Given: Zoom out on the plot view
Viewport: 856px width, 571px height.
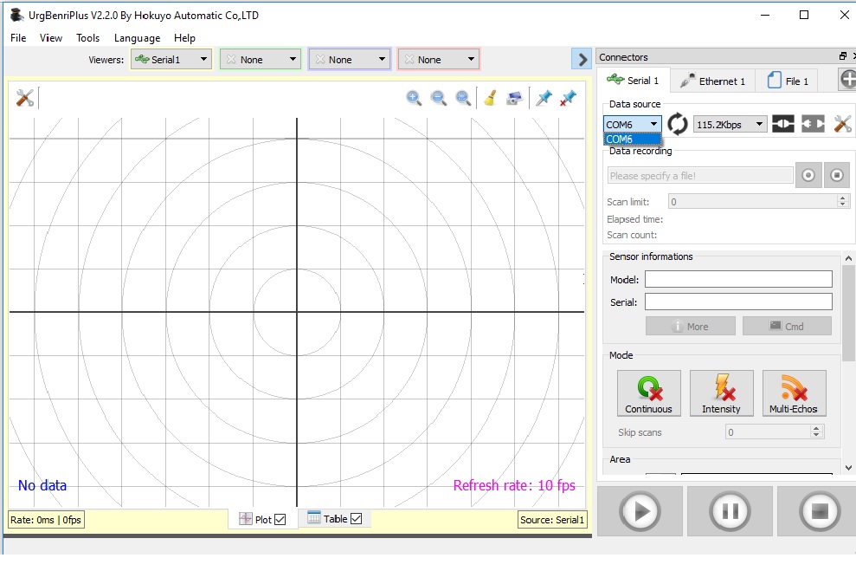Looking at the screenshot, I should [438, 99].
